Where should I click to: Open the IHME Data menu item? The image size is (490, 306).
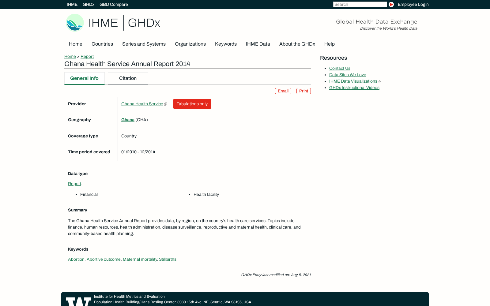(x=258, y=44)
